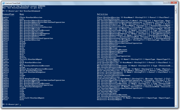Click the Get-UserLockInteractiveSession definition with parameters
The width and height of the screenshot is (180, 110).
[135, 27]
